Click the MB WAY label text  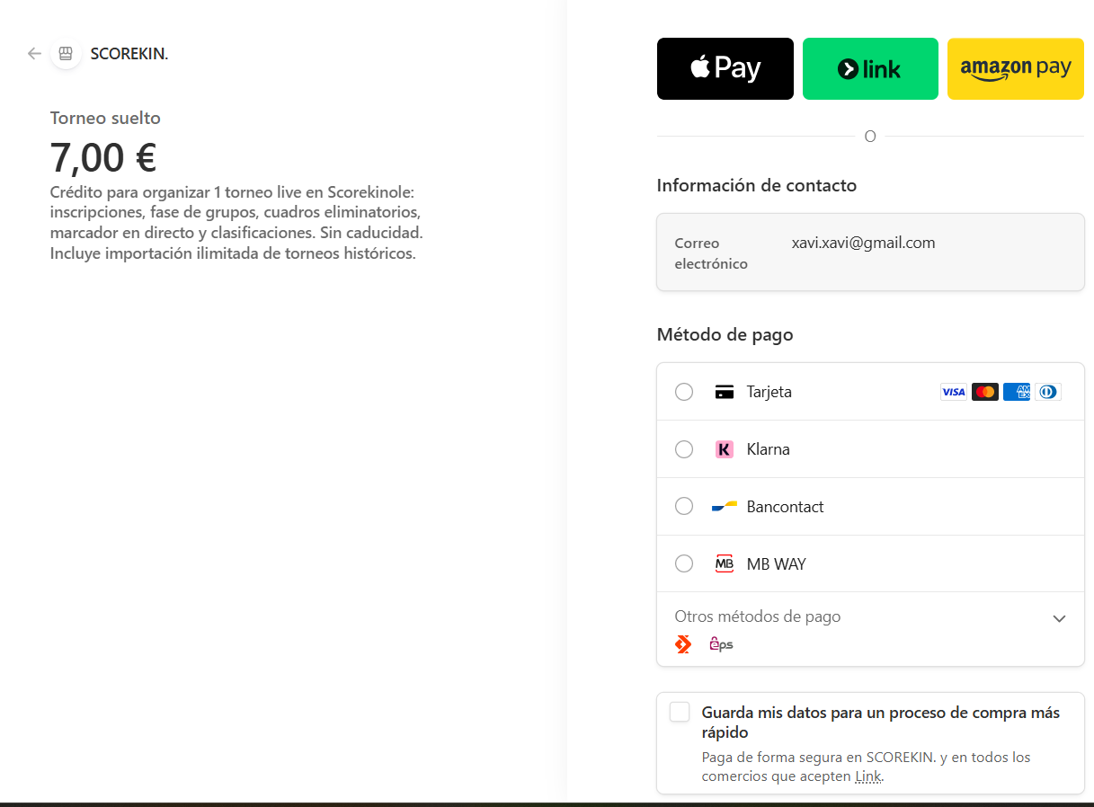coord(777,564)
